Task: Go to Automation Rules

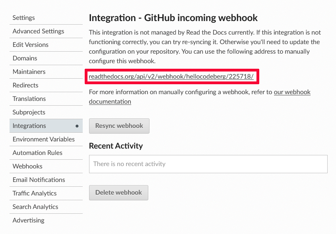Action: pyautogui.click(x=37, y=153)
